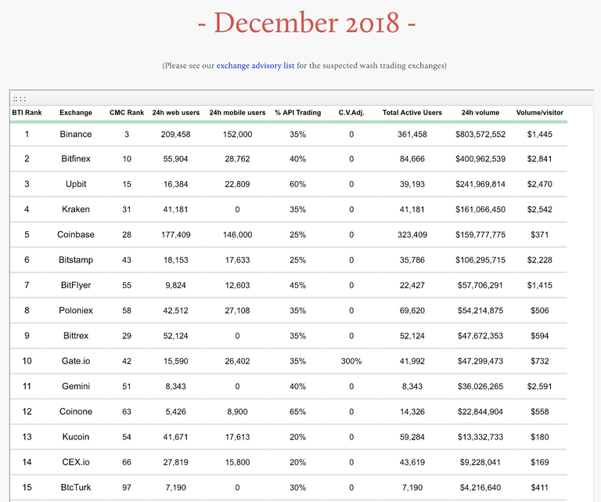The width and height of the screenshot is (601, 502).
Task: Click the 24h mobile users header
Action: point(237,113)
